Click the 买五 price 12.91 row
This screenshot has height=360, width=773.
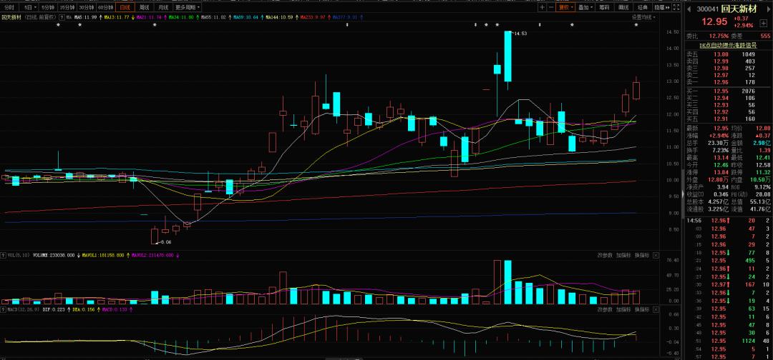pyautogui.click(x=728, y=119)
